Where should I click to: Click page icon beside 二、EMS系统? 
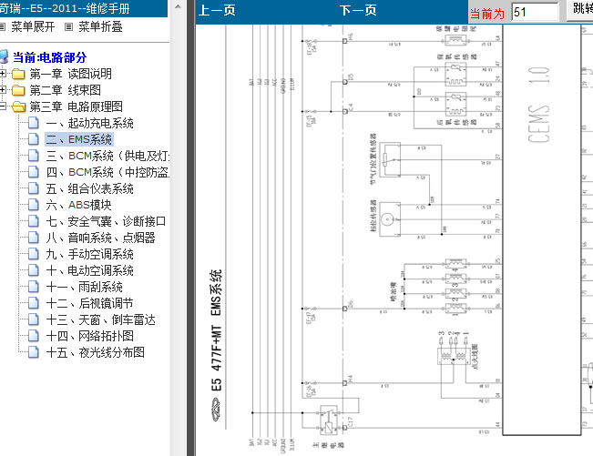click(34, 139)
